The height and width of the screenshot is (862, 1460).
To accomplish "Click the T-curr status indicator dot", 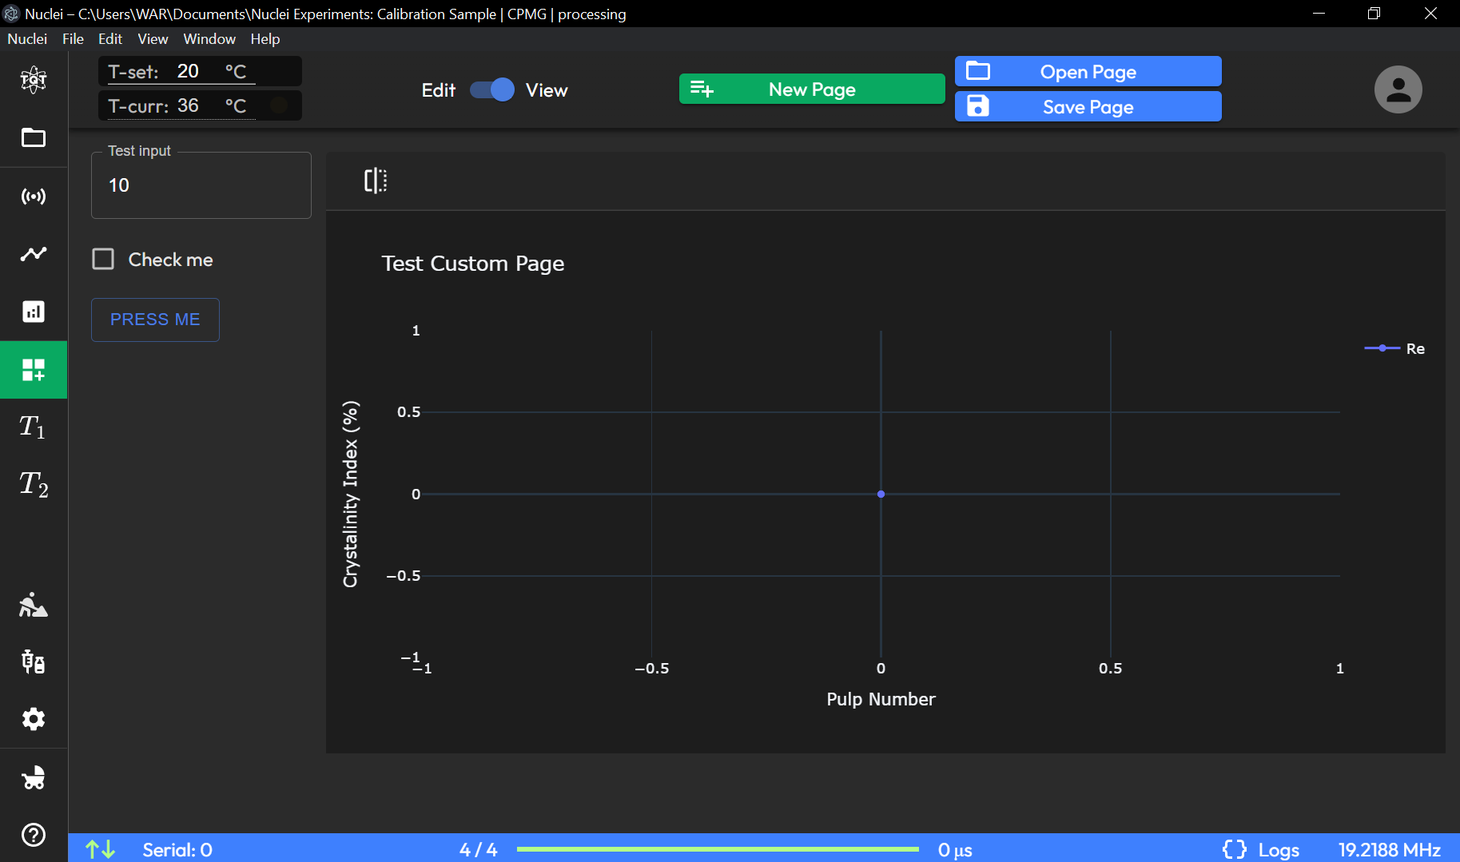I will tap(279, 105).
